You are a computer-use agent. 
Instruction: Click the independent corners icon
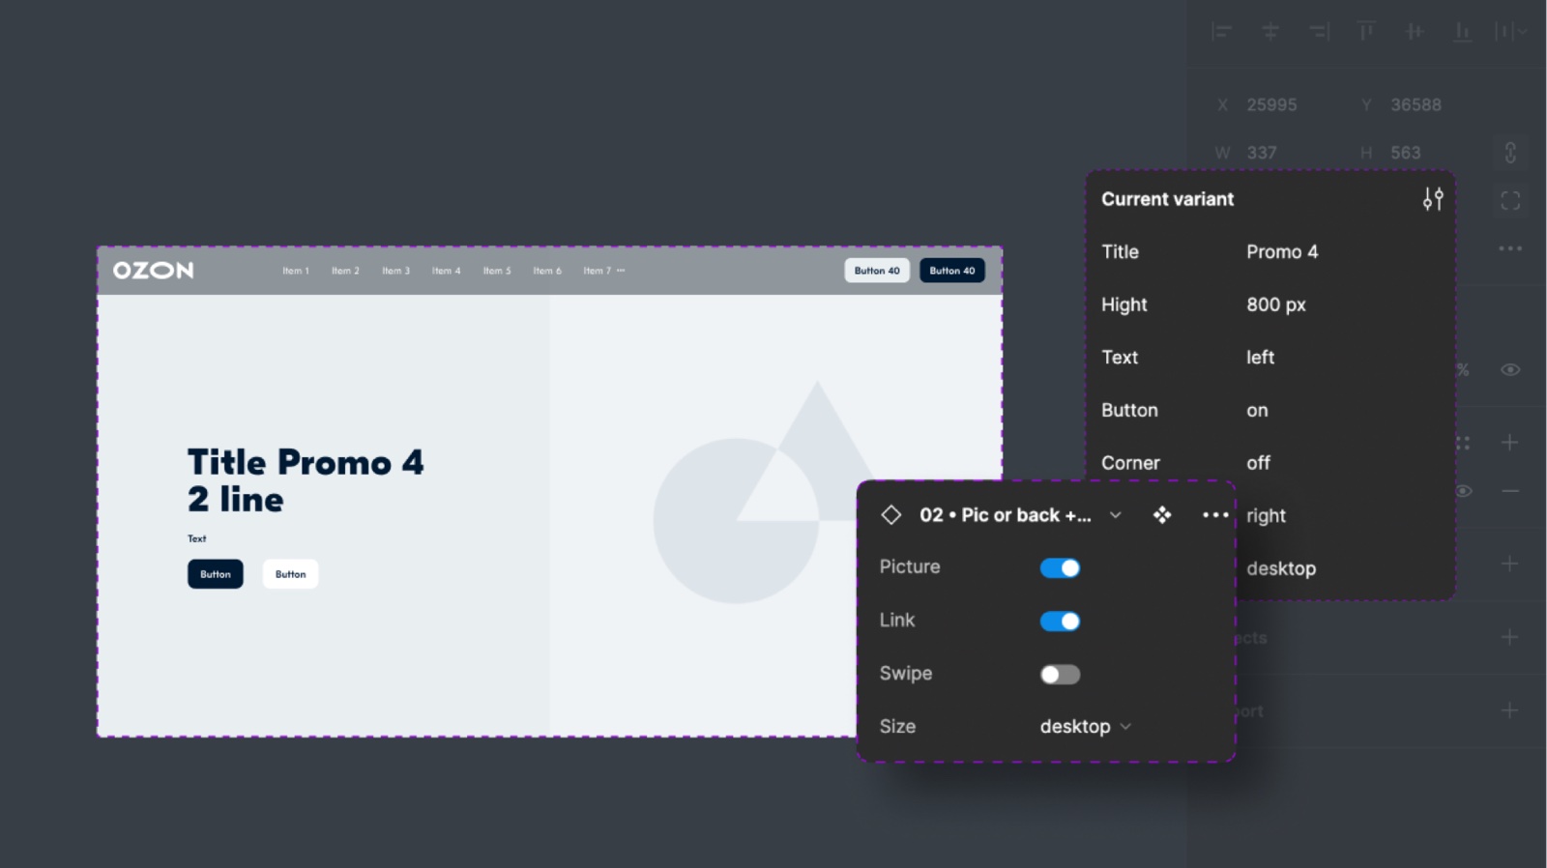[x=1510, y=201]
